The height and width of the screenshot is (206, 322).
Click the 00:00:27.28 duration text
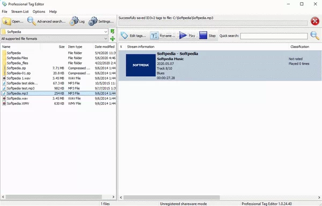[166, 78]
